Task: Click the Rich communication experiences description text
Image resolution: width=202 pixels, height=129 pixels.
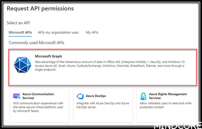Action: point(38,107)
